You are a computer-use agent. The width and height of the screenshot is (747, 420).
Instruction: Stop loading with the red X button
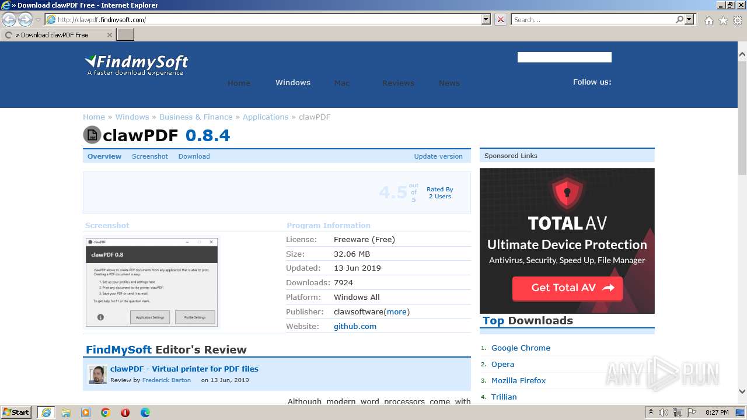click(x=501, y=19)
